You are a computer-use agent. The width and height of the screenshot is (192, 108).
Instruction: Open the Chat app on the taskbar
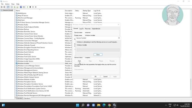point(88,105)
